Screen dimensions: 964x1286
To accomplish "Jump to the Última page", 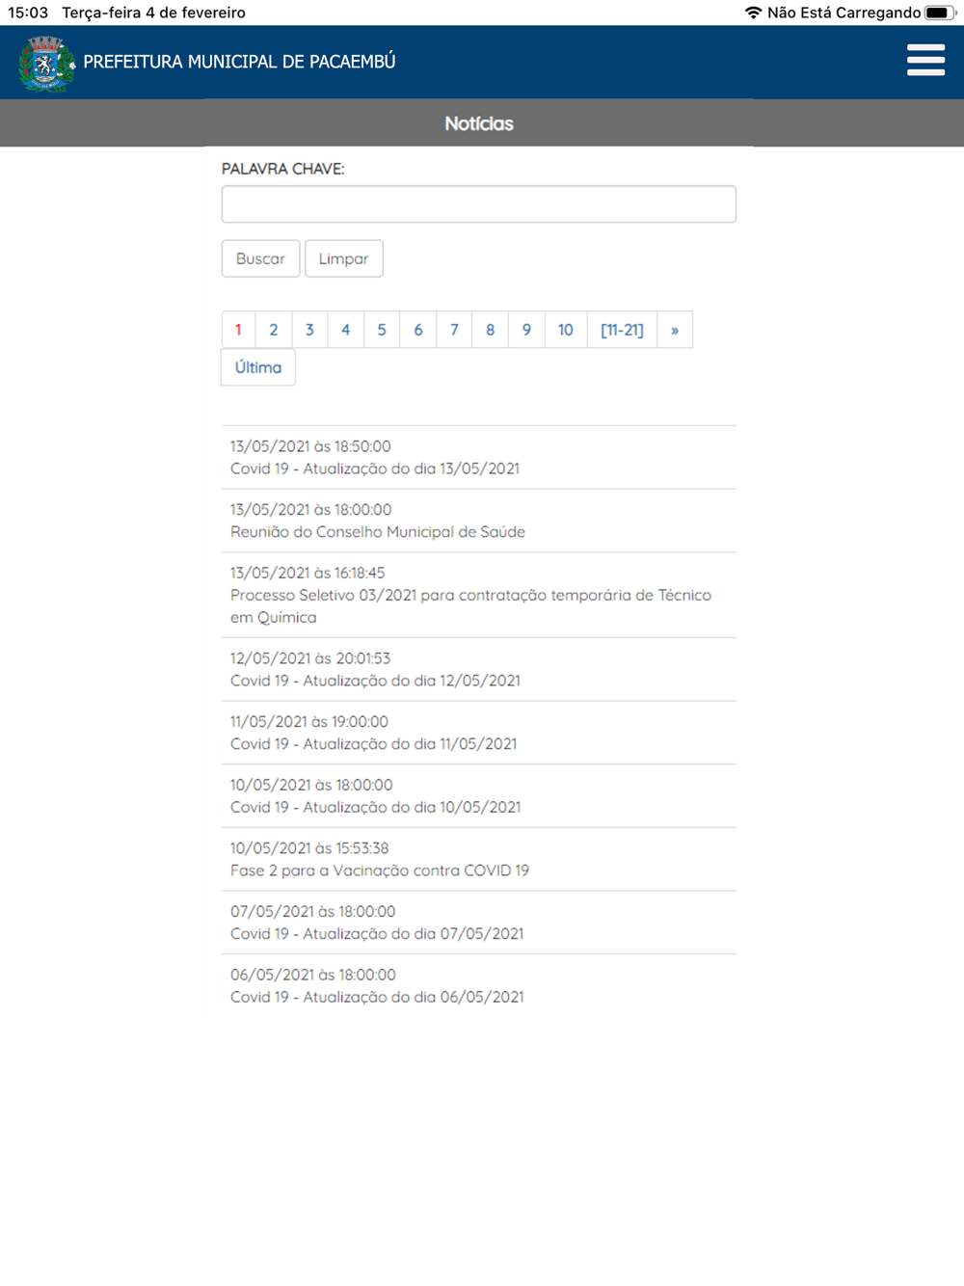I will tap(258, 367).
